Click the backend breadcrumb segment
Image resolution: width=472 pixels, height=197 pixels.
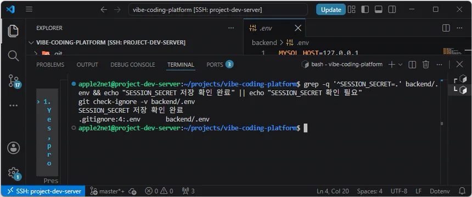coord(265,43)
